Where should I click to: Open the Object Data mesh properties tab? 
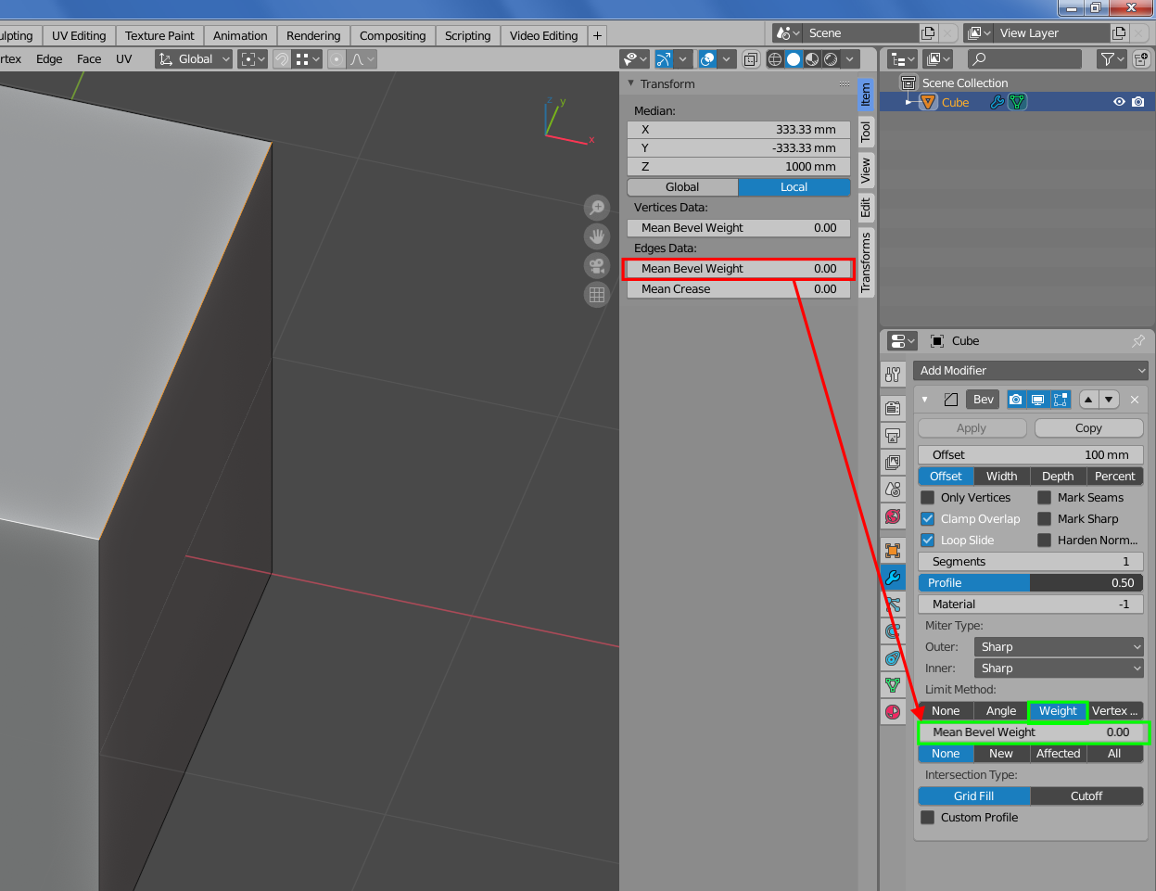pyautogui.click(x=893, y=685)
